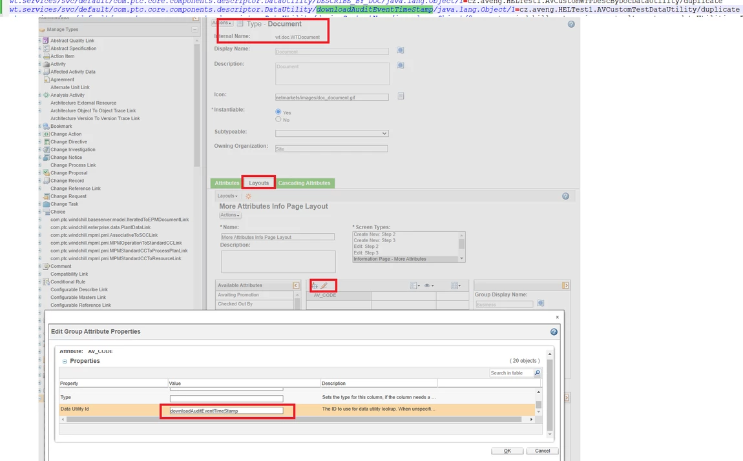Collapse the Properties section
This screenshot has height=461, width=743.
pyautogui.click(x=65, y=361)
